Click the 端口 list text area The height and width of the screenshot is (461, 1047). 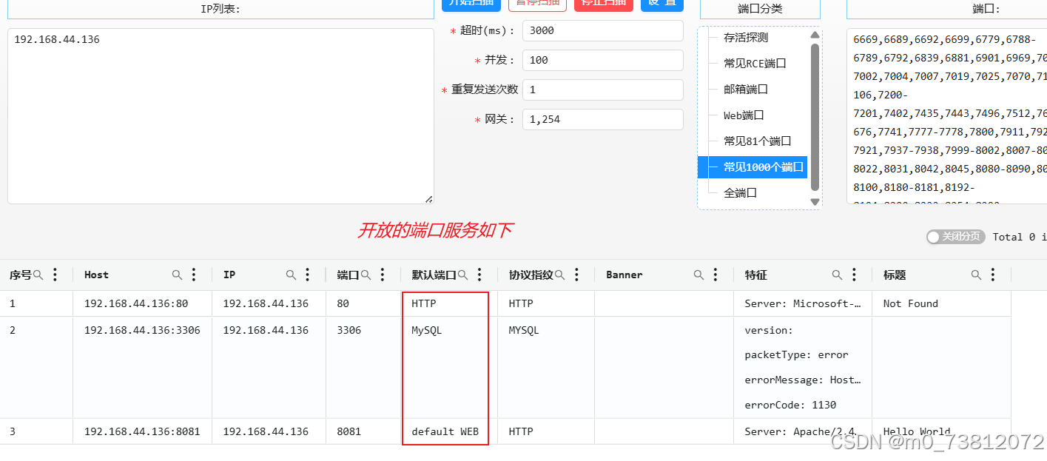point(947,116)
